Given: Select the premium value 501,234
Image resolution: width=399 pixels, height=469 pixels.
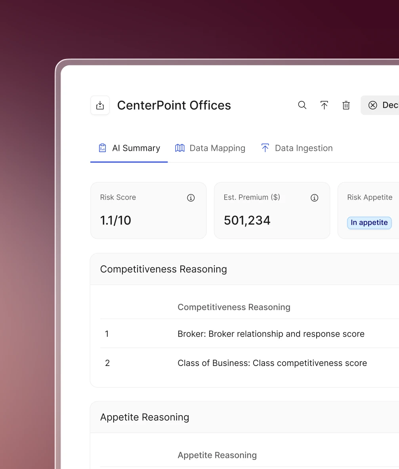Looking at the screenshot, I should coord(247,221).
